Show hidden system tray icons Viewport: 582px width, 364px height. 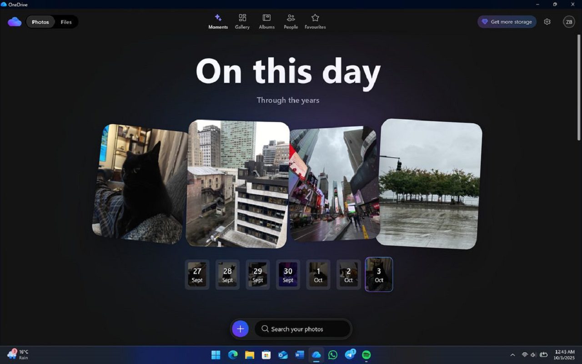click(x=512, y=355)
